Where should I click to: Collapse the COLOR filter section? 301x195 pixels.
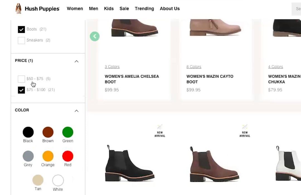click(x=76, y=111)
